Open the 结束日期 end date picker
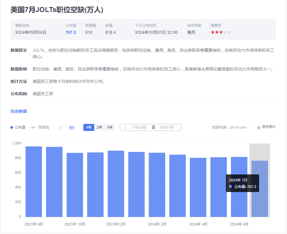This screenshot has height=234, width=287. [166, 127]
